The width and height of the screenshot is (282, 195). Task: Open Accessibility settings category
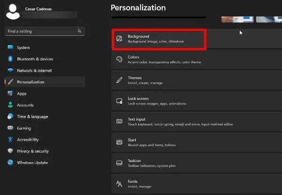point(45,139)
